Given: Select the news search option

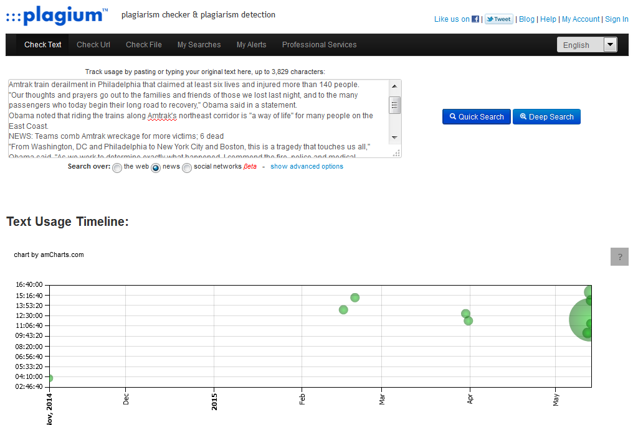Looking at the screenshot, I should (x=156, y=168).
